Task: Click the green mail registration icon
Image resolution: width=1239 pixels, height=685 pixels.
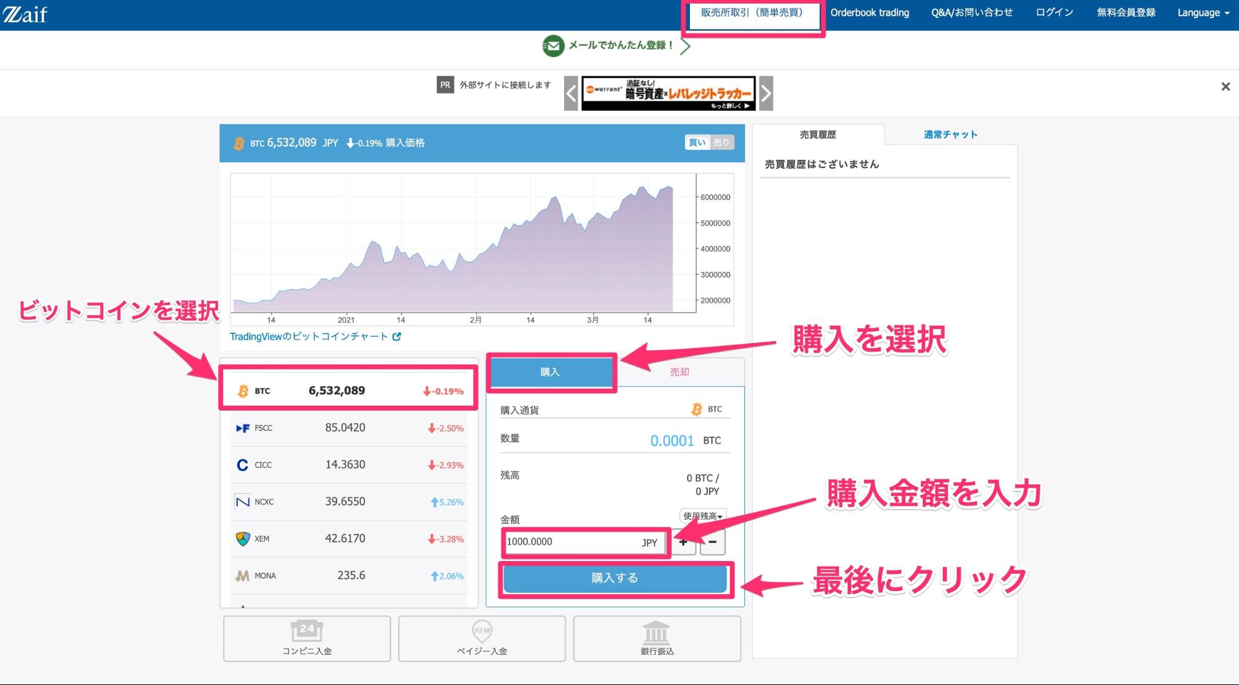Action: click(553, 46)
